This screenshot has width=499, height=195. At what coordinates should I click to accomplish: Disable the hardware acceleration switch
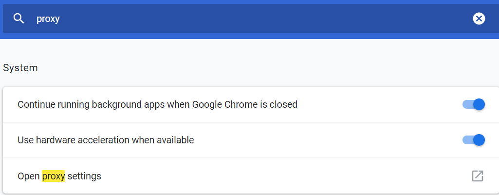(x=474, y=140)
